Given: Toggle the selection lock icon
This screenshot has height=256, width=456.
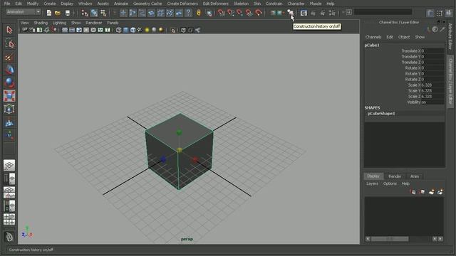Looking at the screenshot, I should [x=199, y=13].
